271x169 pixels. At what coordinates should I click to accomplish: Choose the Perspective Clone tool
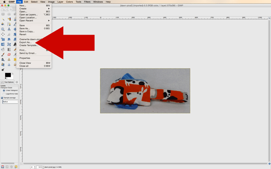pos(3,64)
